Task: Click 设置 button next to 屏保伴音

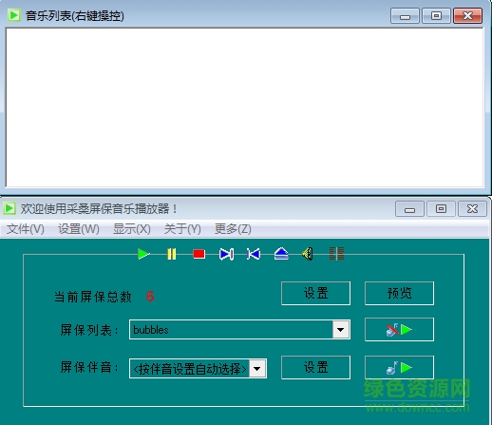Action: [315, 367]
